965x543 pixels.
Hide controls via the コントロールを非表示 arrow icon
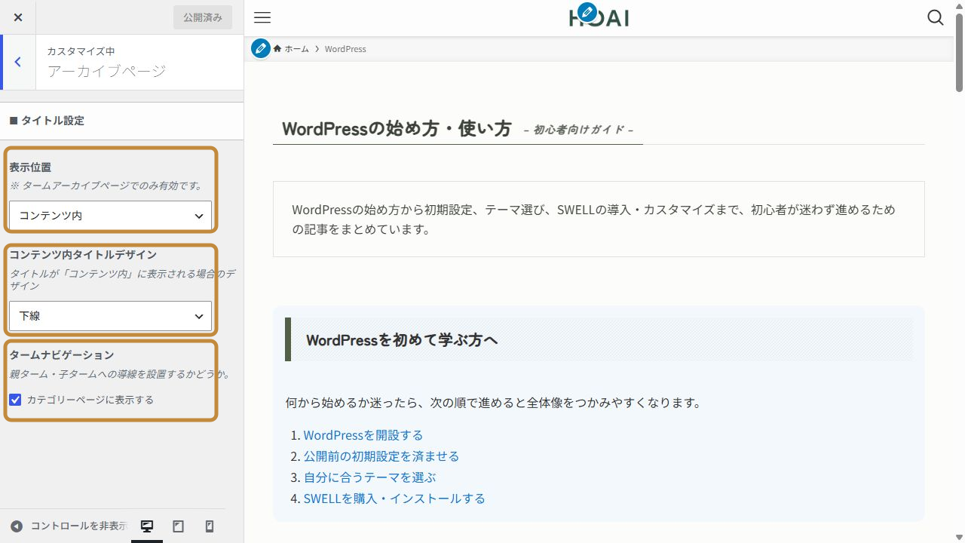click(x=17, y=526)
